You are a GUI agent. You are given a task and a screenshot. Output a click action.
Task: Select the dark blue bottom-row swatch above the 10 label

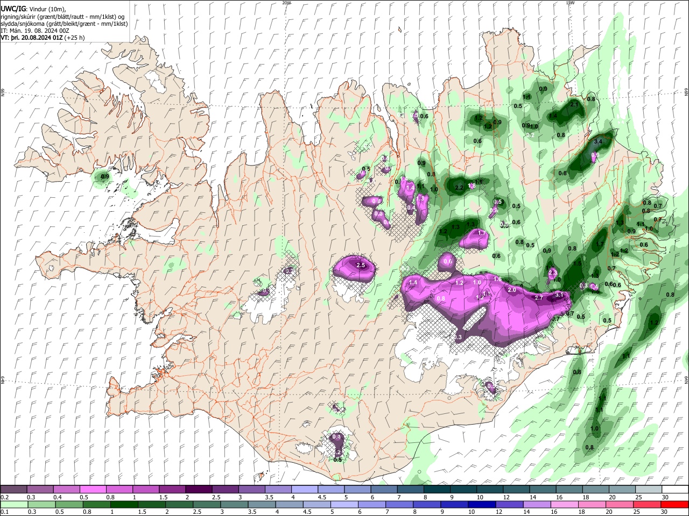[x=482, y=504]
